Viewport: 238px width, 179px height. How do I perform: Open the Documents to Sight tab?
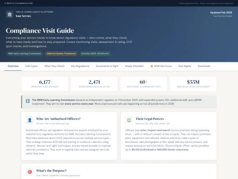click(x=107, y=66)
